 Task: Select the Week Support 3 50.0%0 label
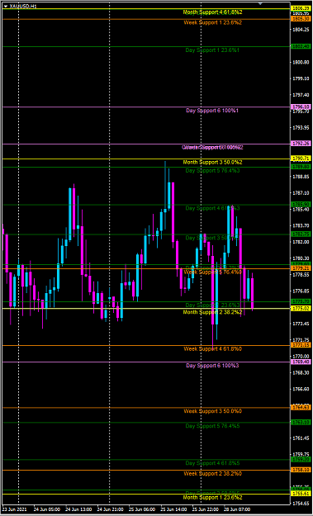(x=212, y=411)
